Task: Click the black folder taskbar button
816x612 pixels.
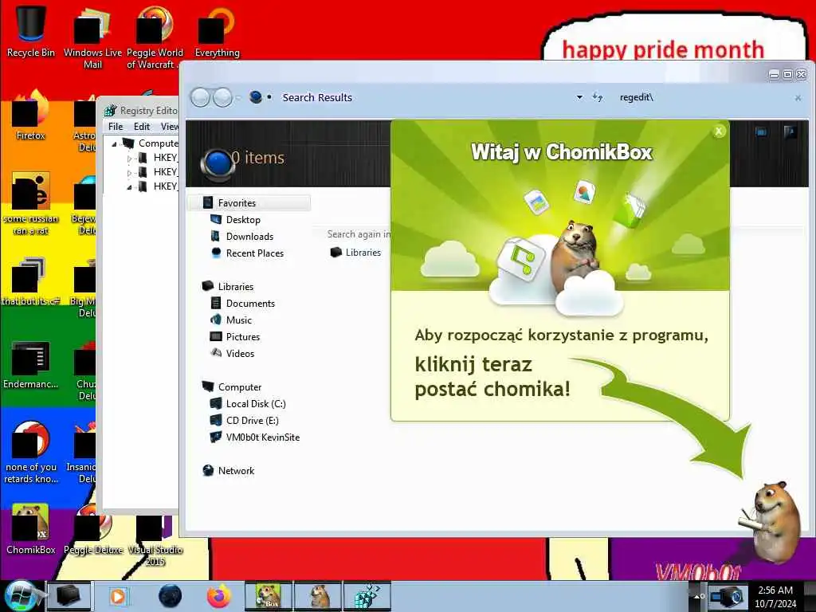Action: tap(69, 596)
